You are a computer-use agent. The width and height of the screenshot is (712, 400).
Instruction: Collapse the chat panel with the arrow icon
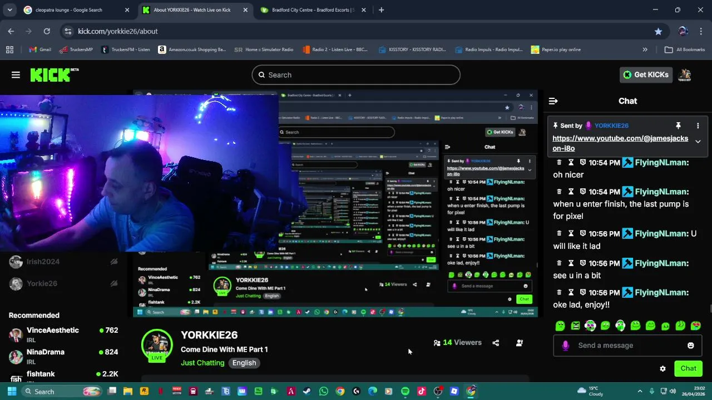point(553,101)
